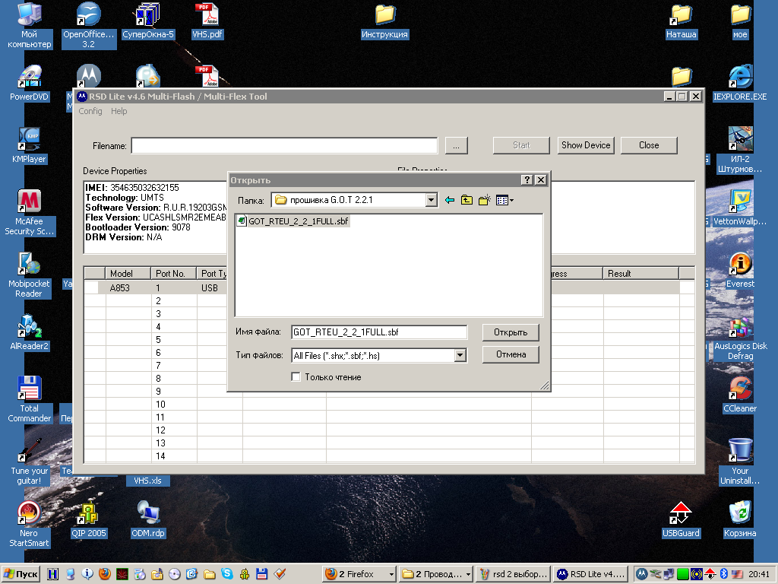
Task: Open the Help menu in RSD Lite
Action: pyautogui.click(x=119, y=111)
